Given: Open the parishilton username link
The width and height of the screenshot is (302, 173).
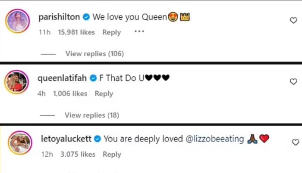Looking at the screenshot, I should point(59,18).
